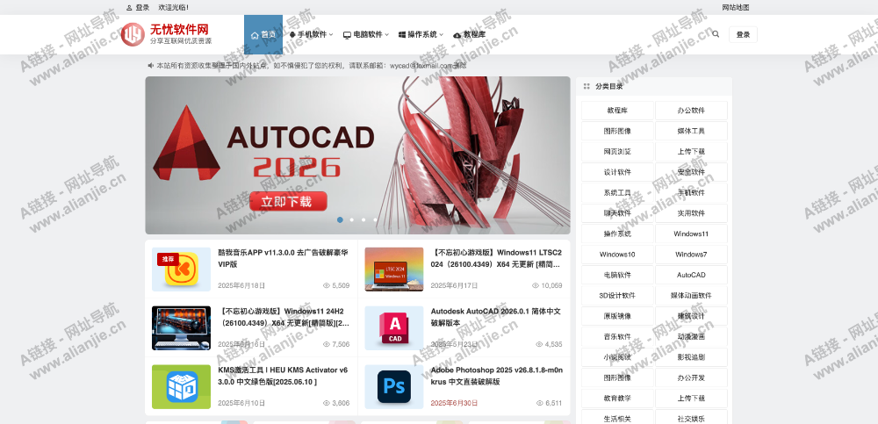The image size is (878, 424).
Task: Open the 网站地图 sitemap link
Action: click(735, 8)
